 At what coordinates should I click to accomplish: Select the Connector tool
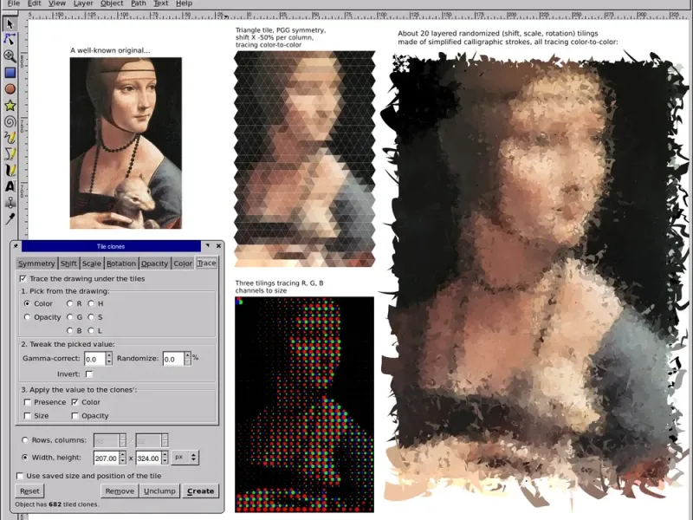(x=10, y=203)
